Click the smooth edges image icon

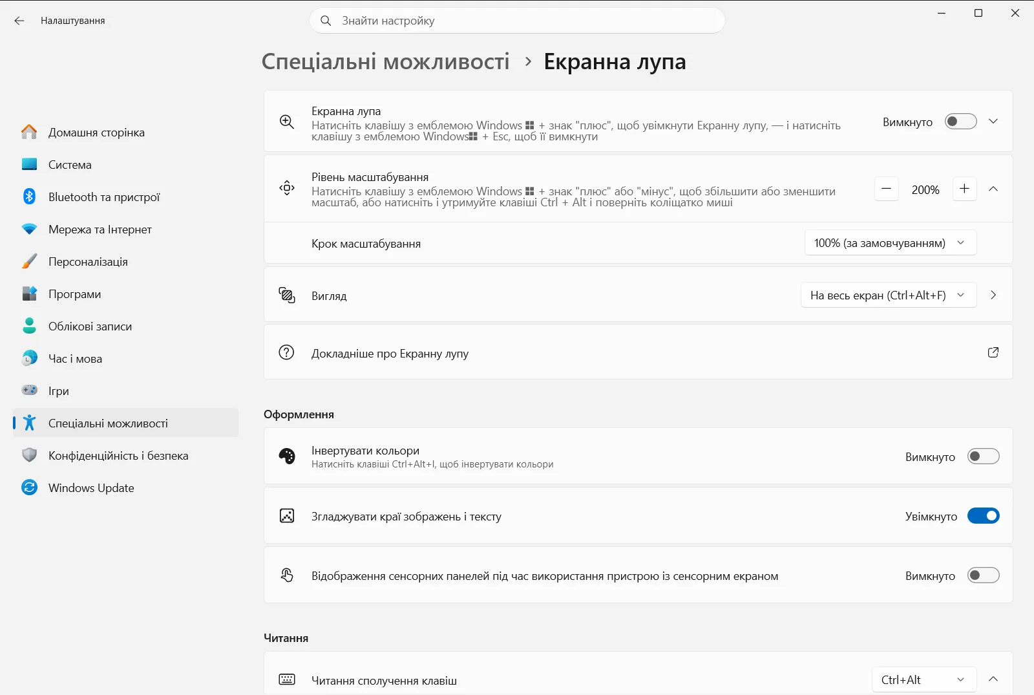click(287, 515)
